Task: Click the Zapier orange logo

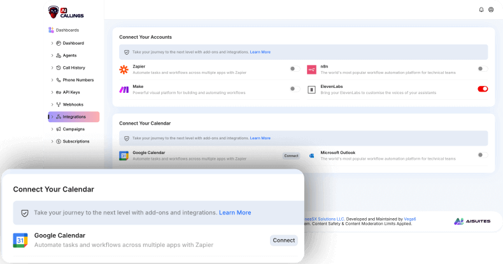Action: [x=124, y=69]
